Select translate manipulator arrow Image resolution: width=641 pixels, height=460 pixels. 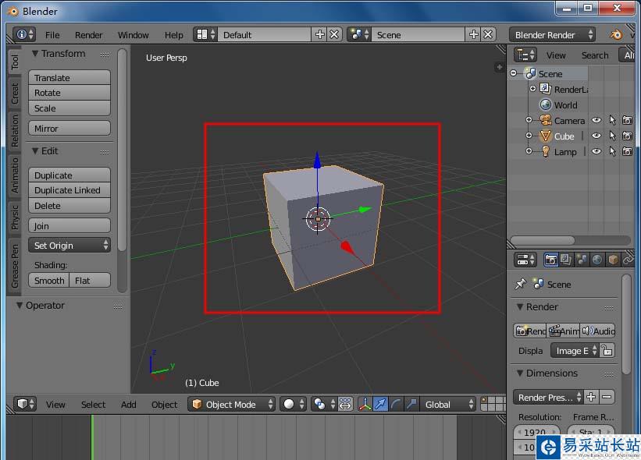(380, 404)
